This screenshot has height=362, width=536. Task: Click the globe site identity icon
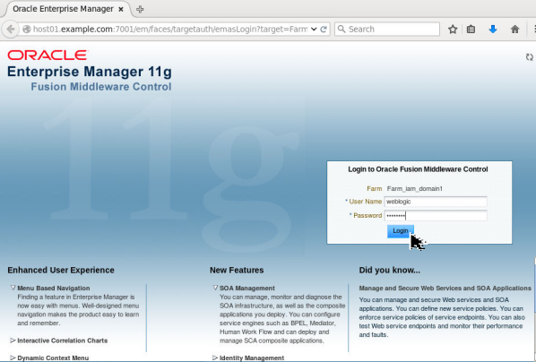(27, 30)
